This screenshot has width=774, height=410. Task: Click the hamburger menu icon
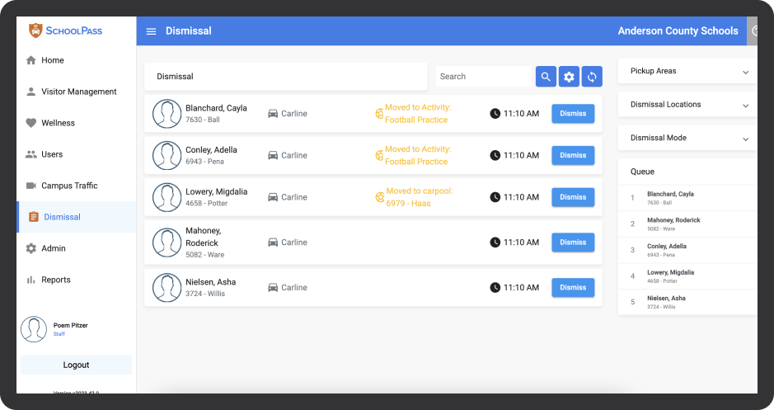pyautogui.click(x=151, y=31)
